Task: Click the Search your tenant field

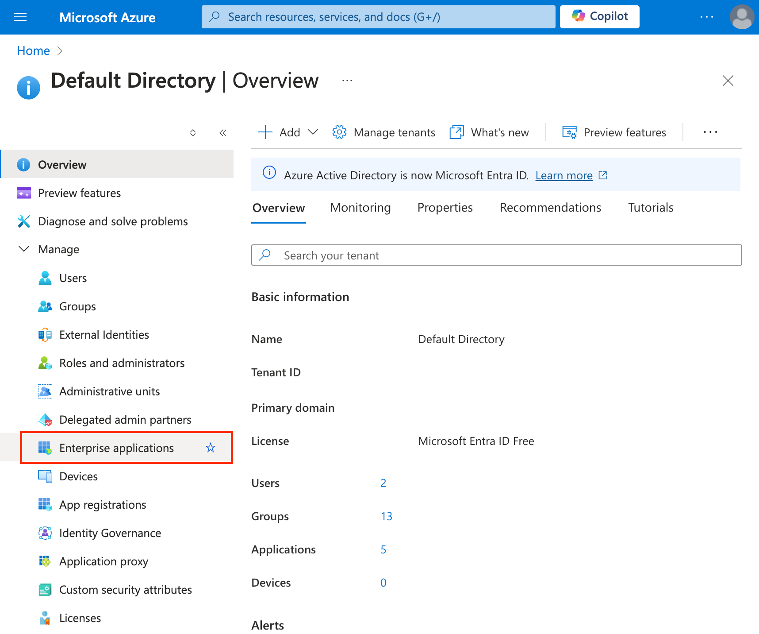Action: (496, 255)
